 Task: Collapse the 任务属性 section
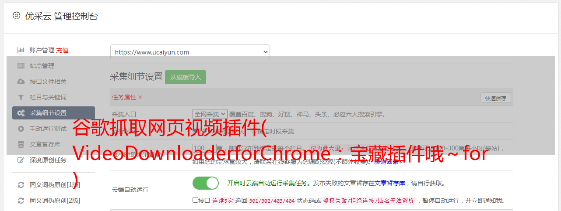pyautogui.click(x=127, y=97)
